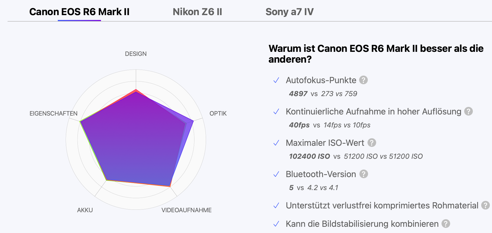The width and height of the screenshot is (492, 233).
Task: Click the AKKU radar chart label
Action: (x=85, y=210)
